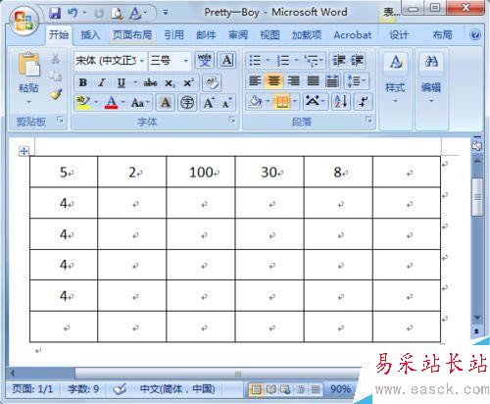Toggle character shading
Image resolution: width=490 pixels, height=404 pixels.
coord(166,103)
